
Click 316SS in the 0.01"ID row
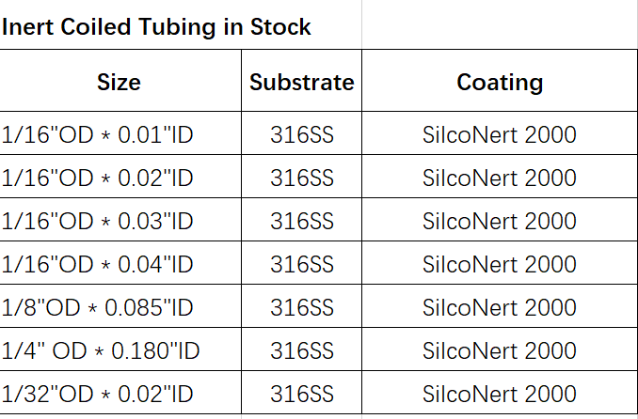(x=301, y=134)
